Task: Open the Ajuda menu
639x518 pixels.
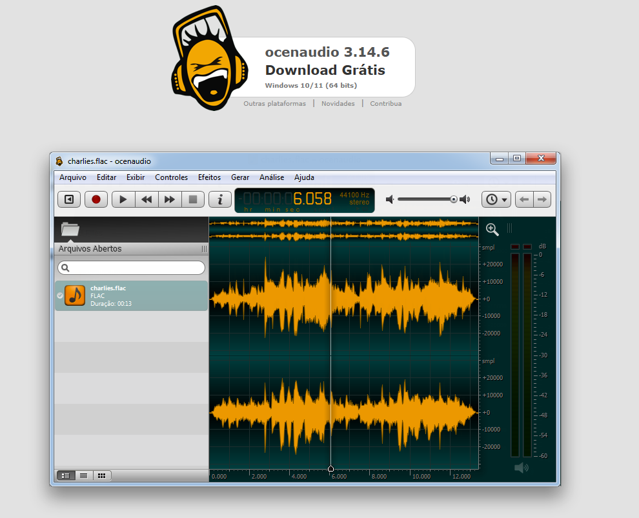Action: (304, 177)
